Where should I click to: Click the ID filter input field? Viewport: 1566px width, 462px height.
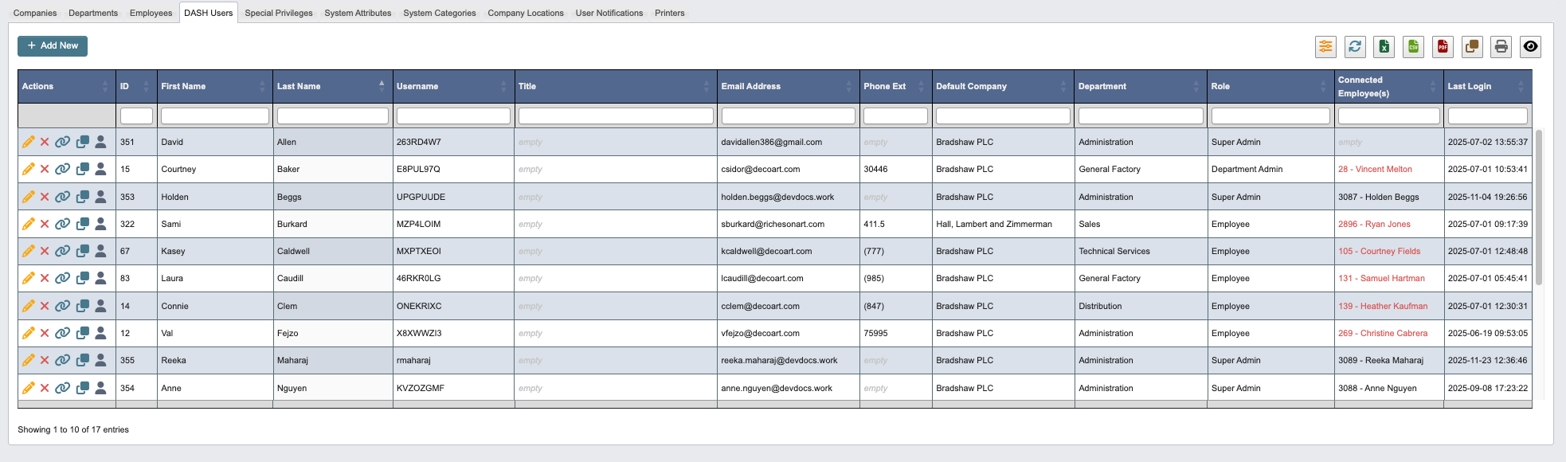point(136,116)
